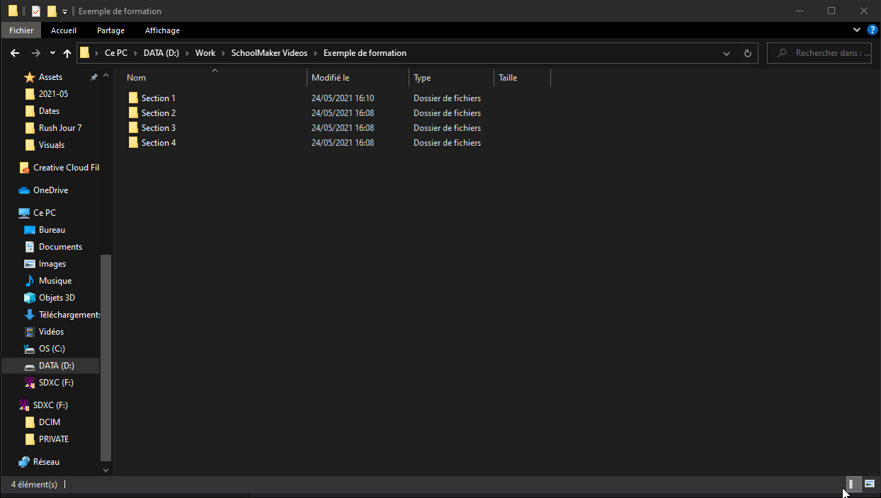Open Assets in the quick access sidebar
This screenshot has width=881, height=498.
coord(50,77)
